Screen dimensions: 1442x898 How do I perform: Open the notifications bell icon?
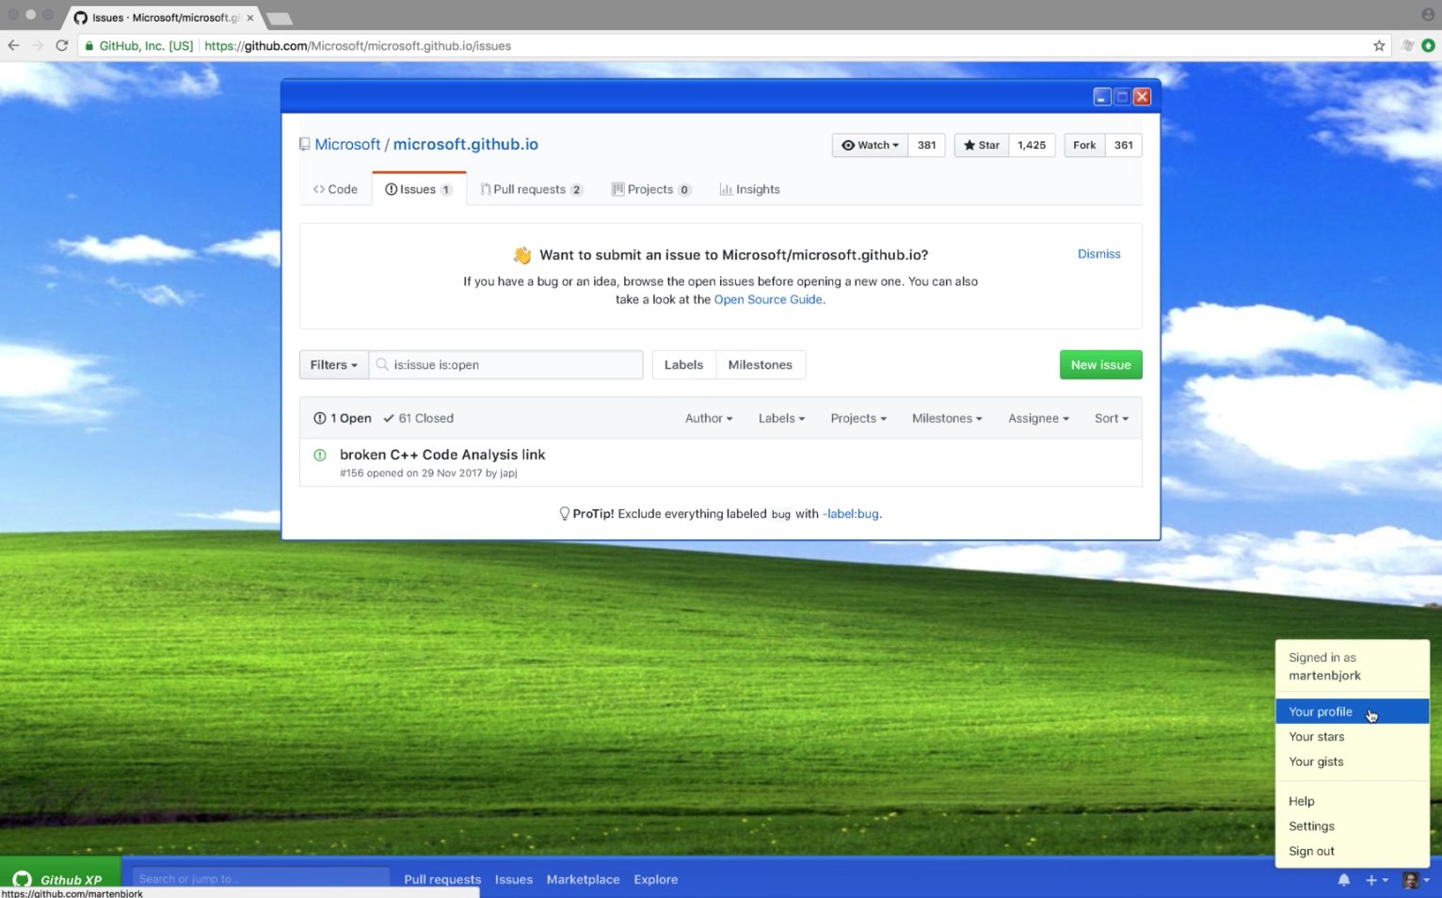[x=1344, y=879]
